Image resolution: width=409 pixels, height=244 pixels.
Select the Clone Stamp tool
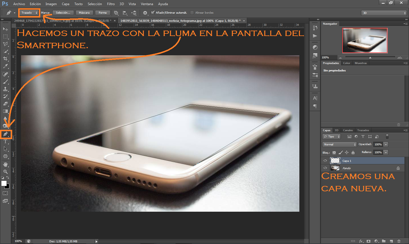(x=5, y=89)
